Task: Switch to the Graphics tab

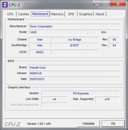Action: (x=85, y=14)
